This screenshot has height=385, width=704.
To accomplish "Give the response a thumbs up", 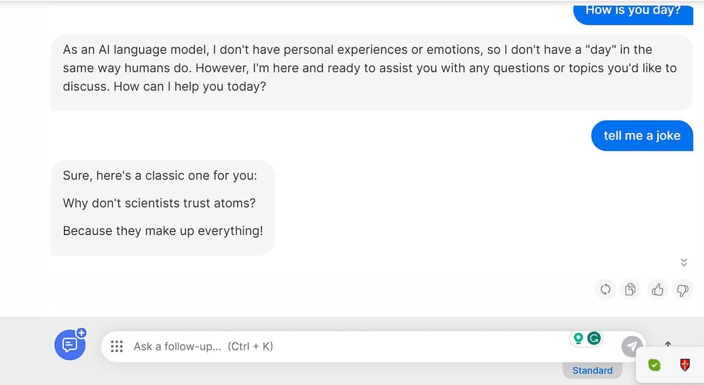I will click(x=658, y=289).
